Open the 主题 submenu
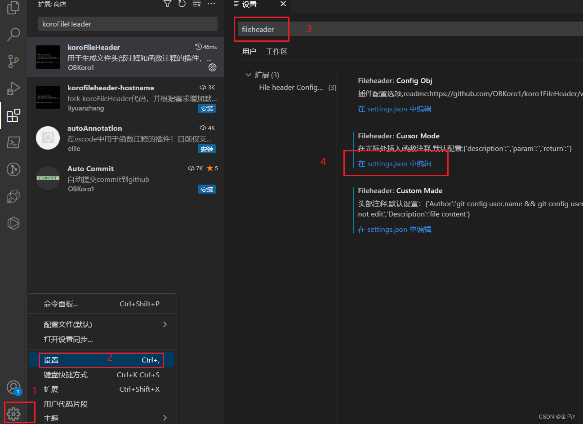The image size is (583, 424). click(x=102, y=418)
